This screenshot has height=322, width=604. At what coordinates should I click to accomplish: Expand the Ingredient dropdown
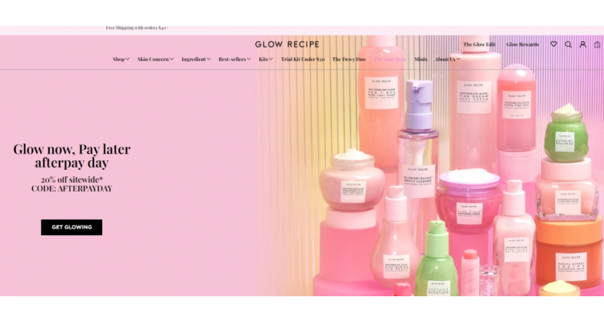[x=196, y=59]
